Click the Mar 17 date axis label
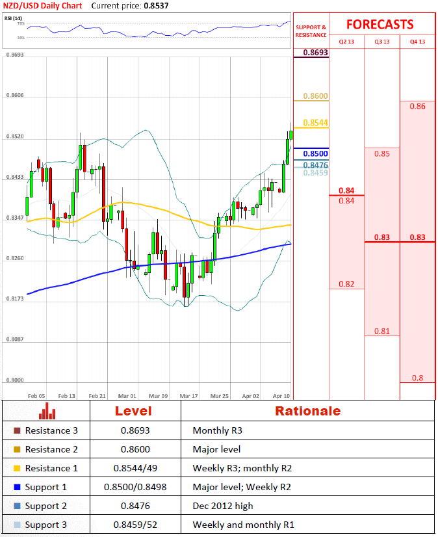The width and height of the screenshot is (438, 537). pos(188,396)
